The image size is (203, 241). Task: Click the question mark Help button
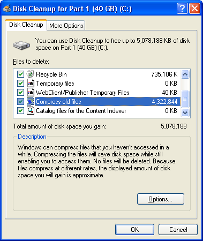[x=182, y=8]
